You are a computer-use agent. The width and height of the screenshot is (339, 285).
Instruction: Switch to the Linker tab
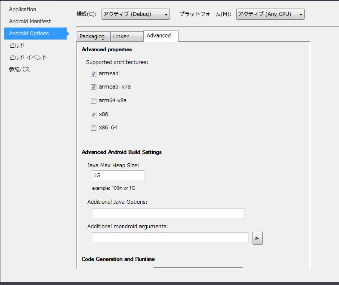(x=127, y=36)
